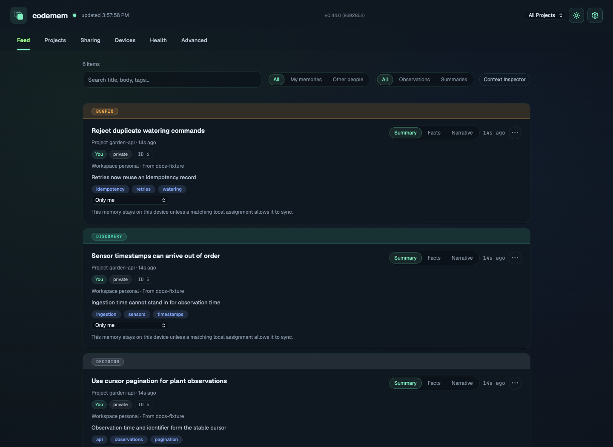Click the idempotency tag
Image resolution: width=613 pixels, height=447 pixels.
click(x=110, y=189)
